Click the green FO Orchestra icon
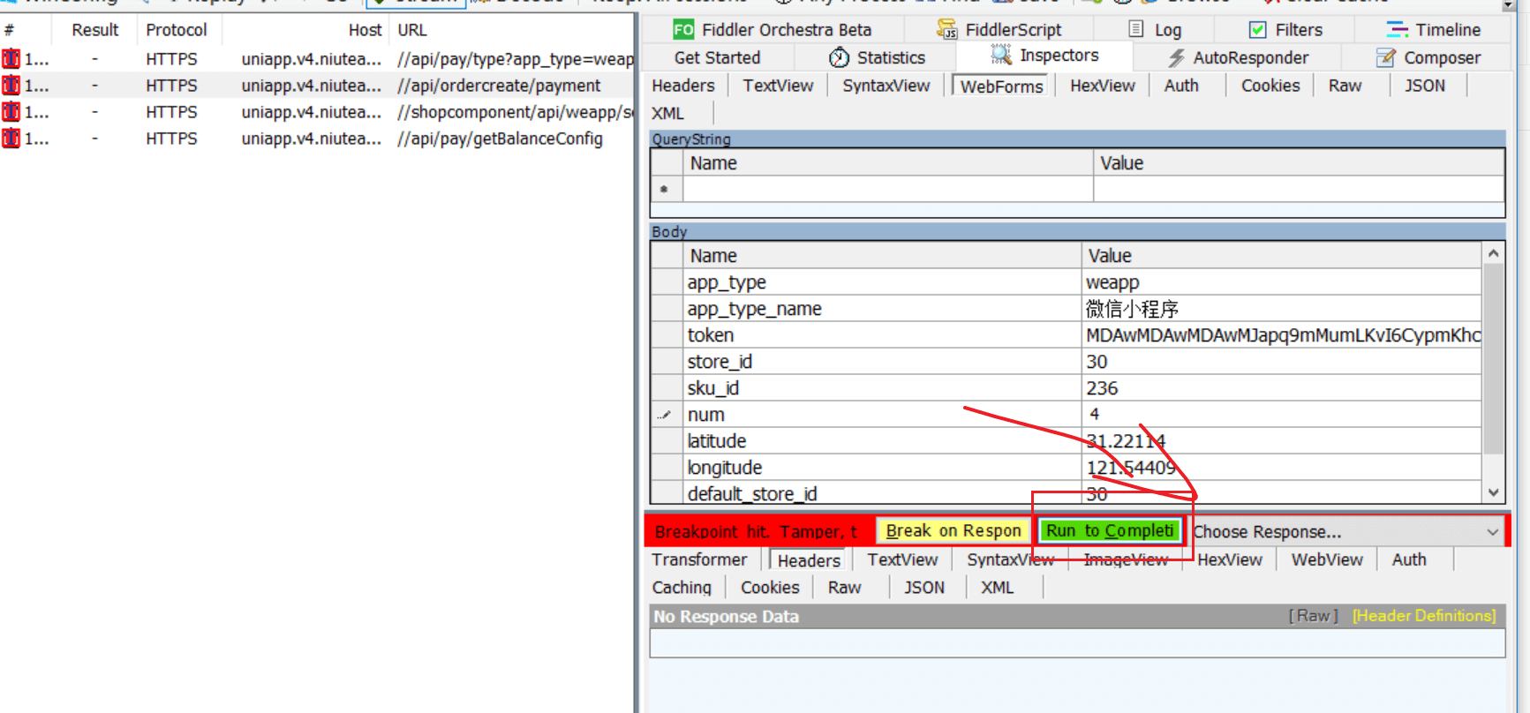1530x713 pixels. [x=683, y=30]
